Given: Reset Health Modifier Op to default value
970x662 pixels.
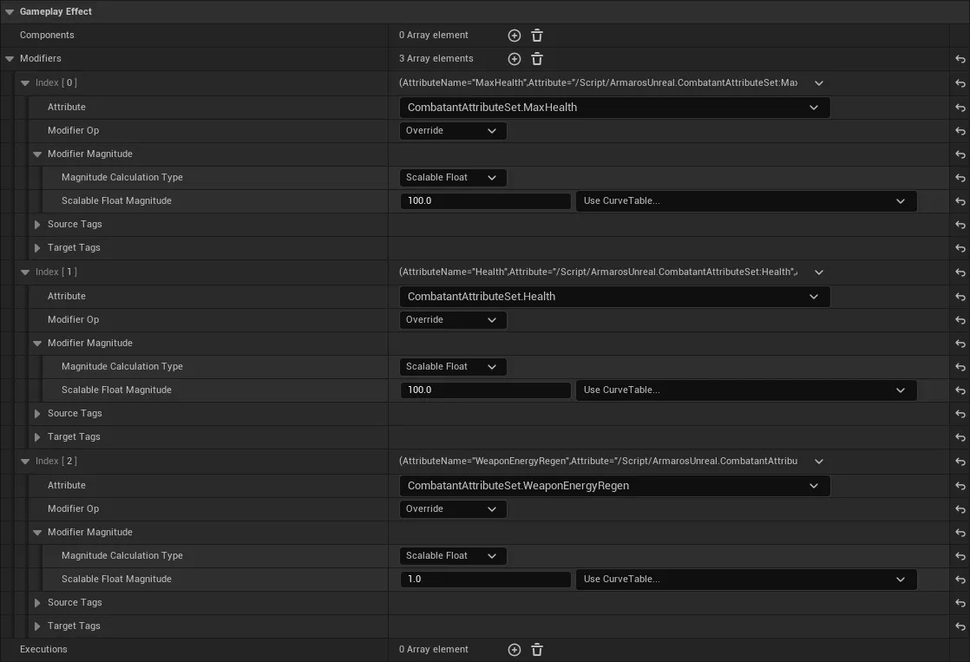Looking at the screenshot, I should pyautogui.click(x=961, y=319).
